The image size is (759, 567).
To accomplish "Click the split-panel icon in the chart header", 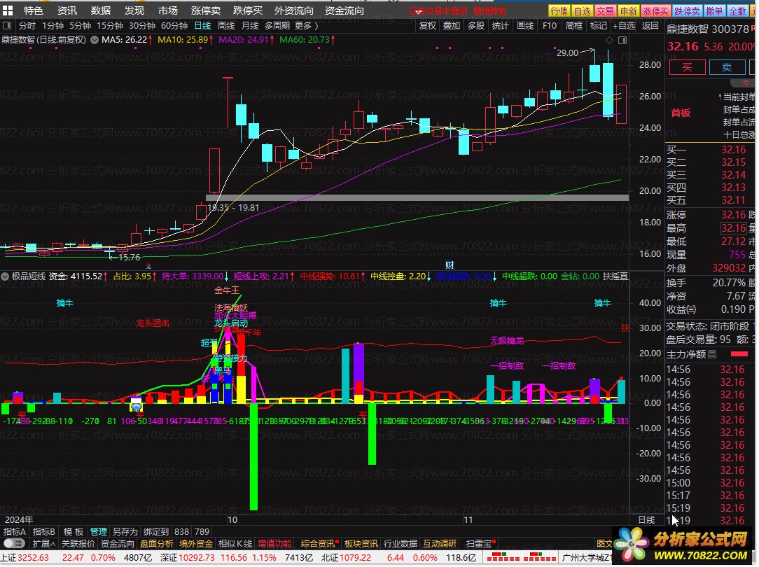I will tap(622, 40).
